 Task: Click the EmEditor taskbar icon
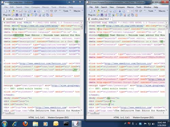point(76,124)
